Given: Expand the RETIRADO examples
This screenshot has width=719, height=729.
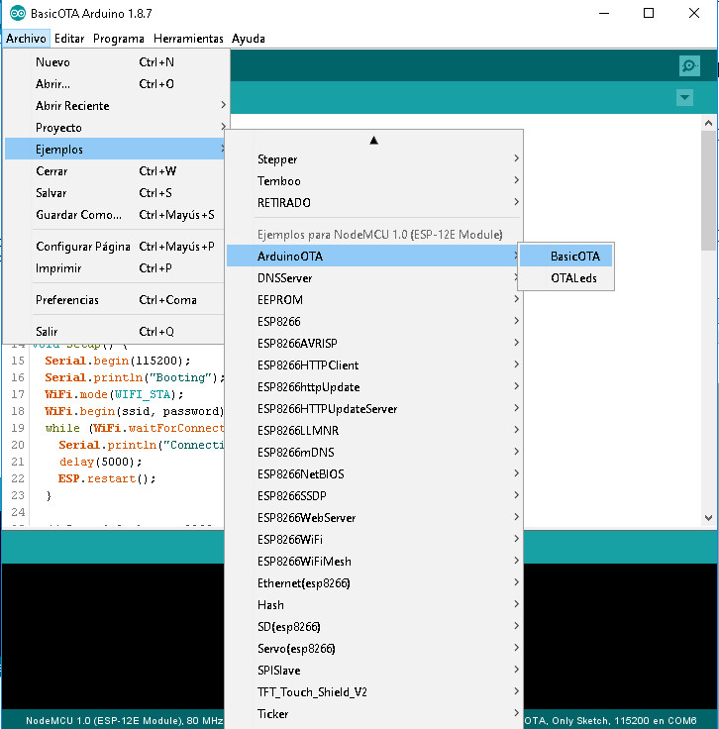Looking at the screenshot, I should (373, 203).
